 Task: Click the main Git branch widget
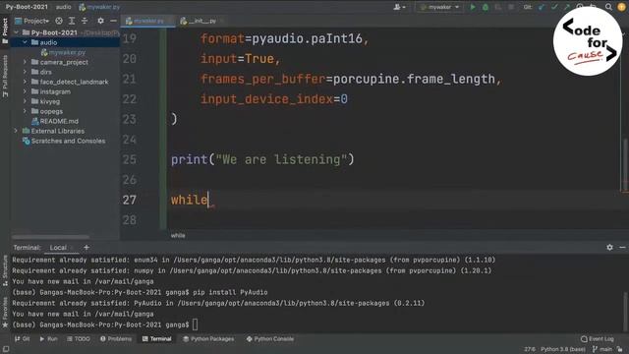point(602,349)
